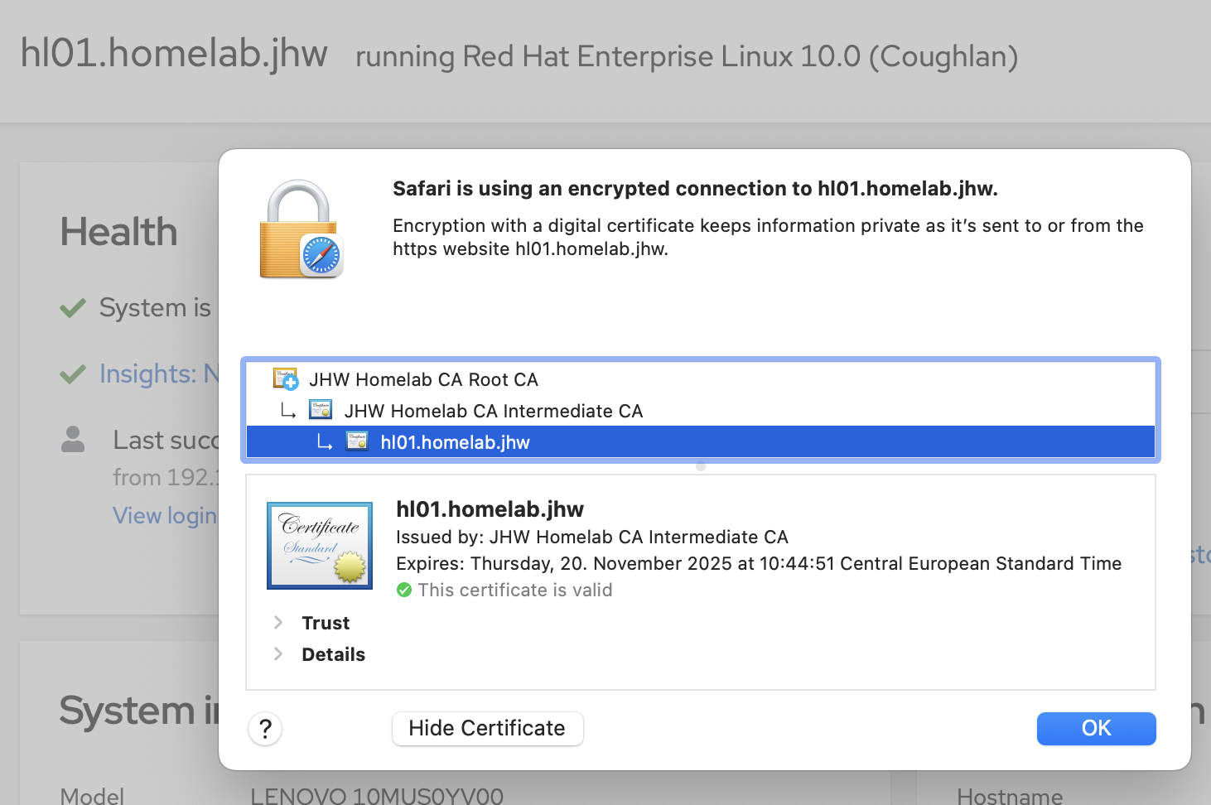Expand the Details section chevron
This screenshot has height=805, width=1211.
click(278, 654)
